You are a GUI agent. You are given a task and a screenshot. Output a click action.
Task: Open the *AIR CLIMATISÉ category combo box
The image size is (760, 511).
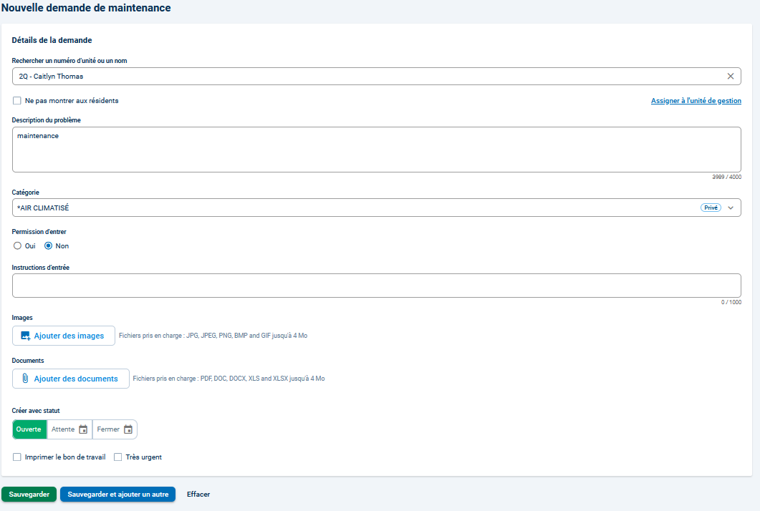coord(377,208)
